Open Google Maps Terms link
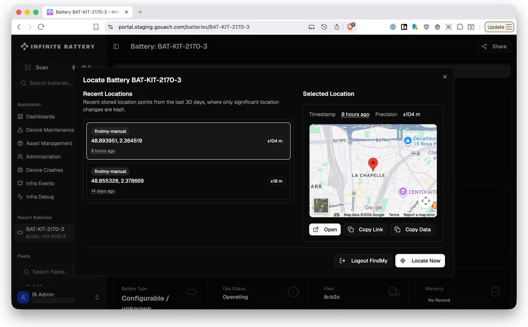 point(394,215)
